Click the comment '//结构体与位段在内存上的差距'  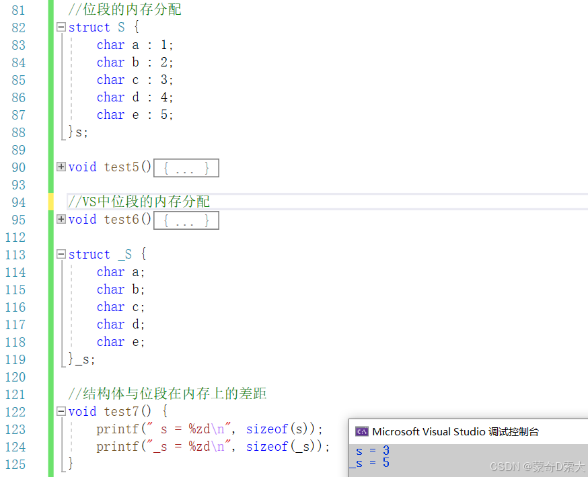pyautogui.click(x=168, y=394)
